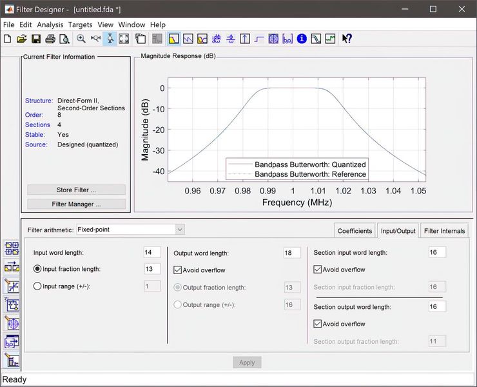Screen dimensions: 477x387
Task: Click the Input word length field
Action: (x=152, y=252)
